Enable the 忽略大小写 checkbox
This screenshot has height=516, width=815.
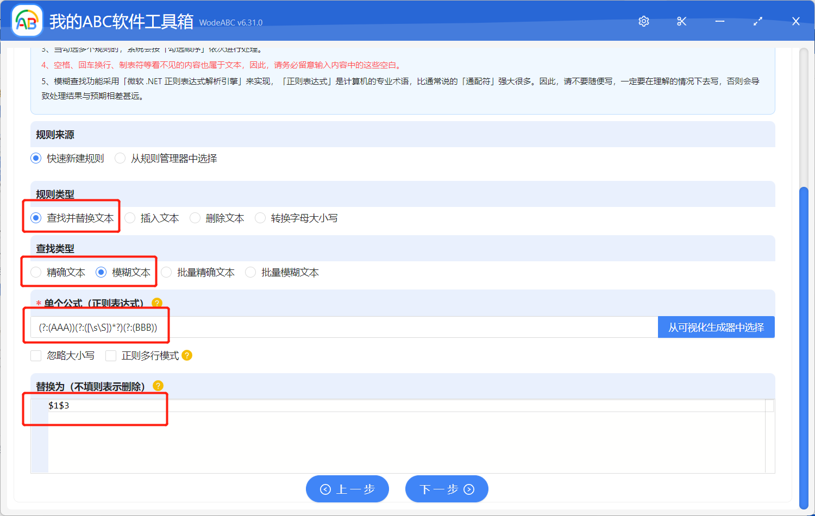pos(36,356)
